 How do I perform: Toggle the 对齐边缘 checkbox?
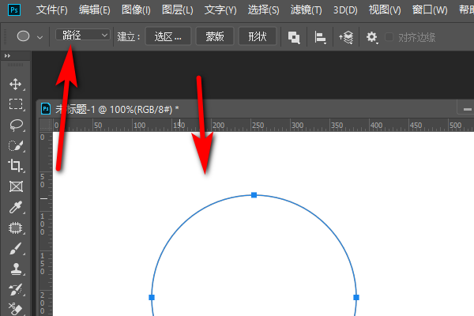389,37
